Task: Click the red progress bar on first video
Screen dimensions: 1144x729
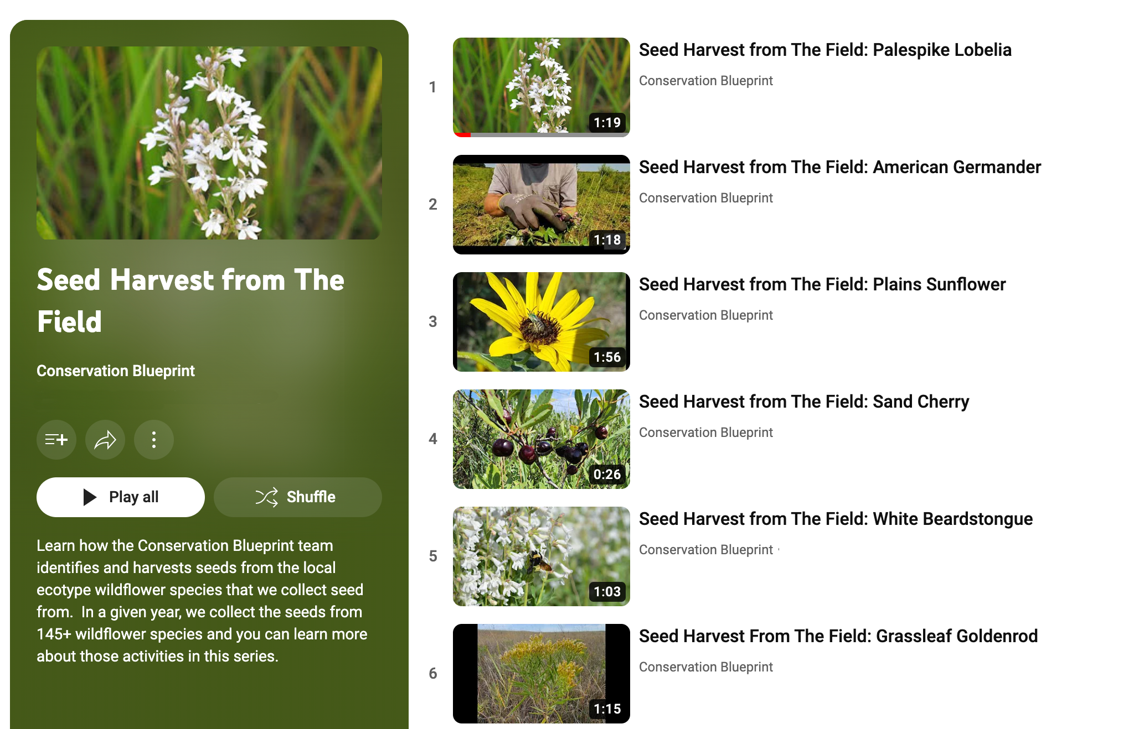Action: 462,134
